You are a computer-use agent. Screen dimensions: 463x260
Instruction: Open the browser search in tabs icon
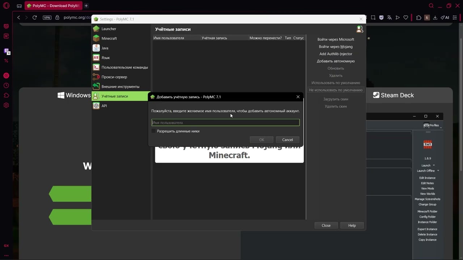431,6
